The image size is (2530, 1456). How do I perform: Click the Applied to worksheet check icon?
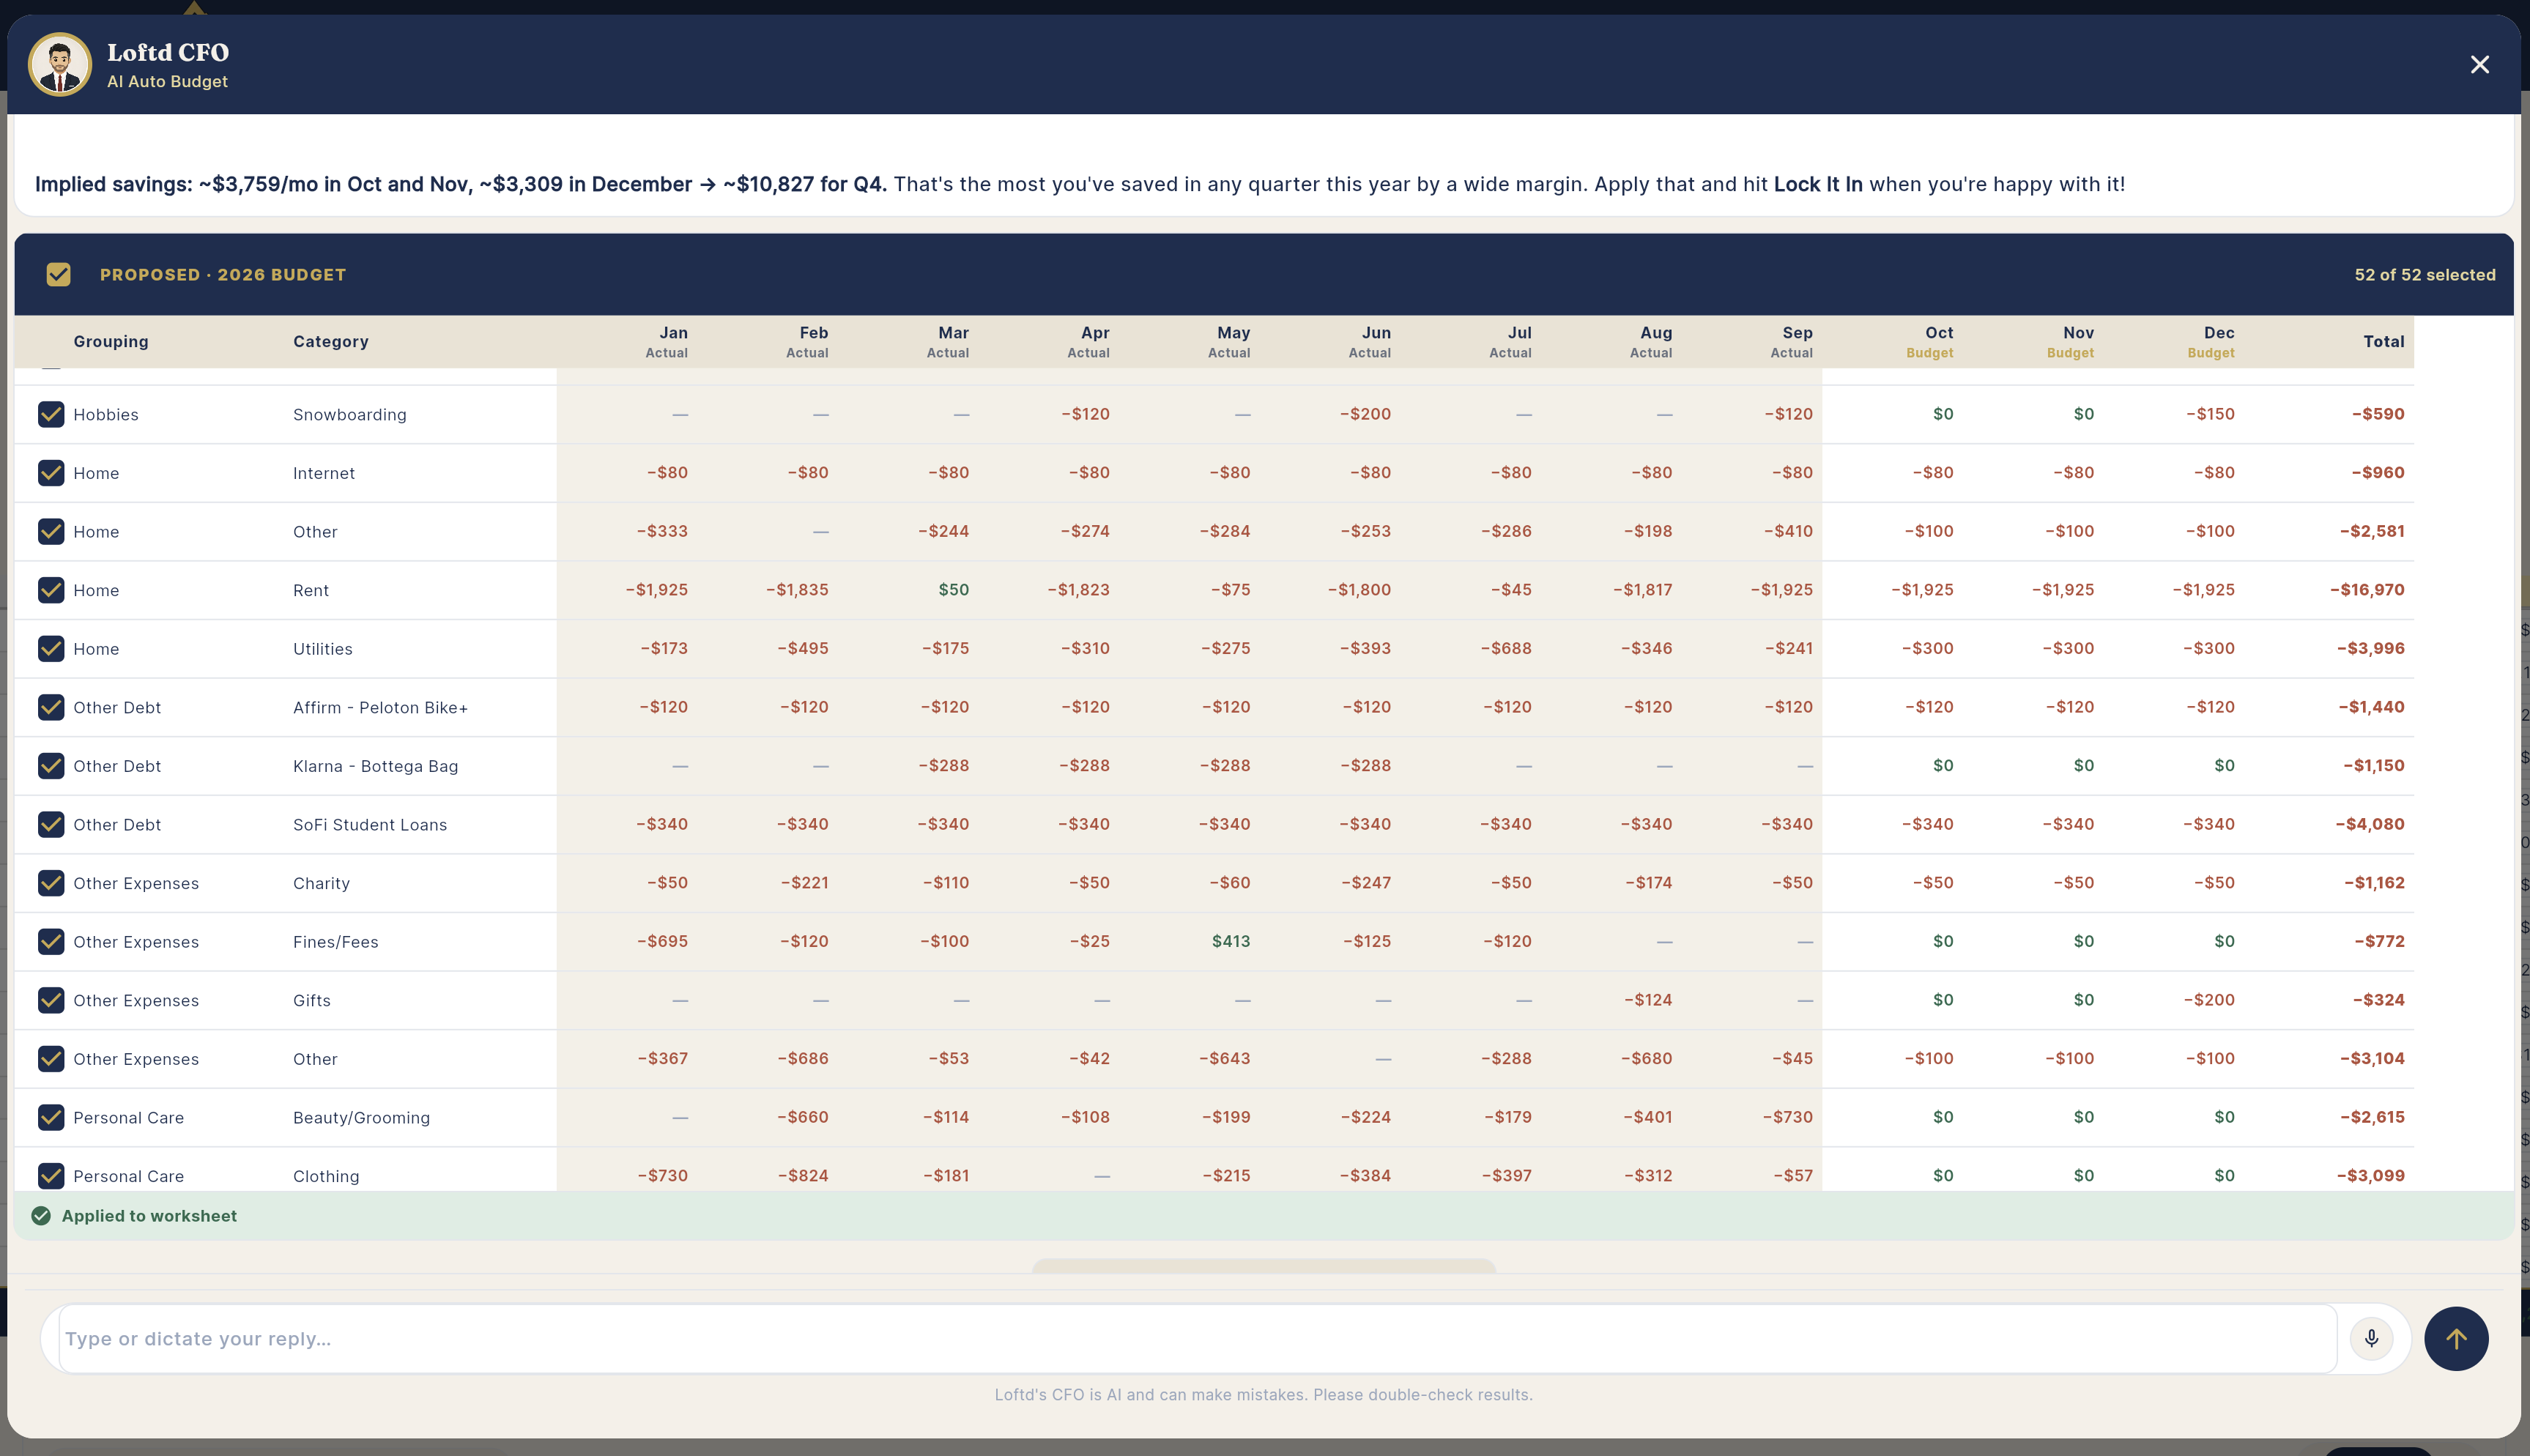click(41, 1216)
